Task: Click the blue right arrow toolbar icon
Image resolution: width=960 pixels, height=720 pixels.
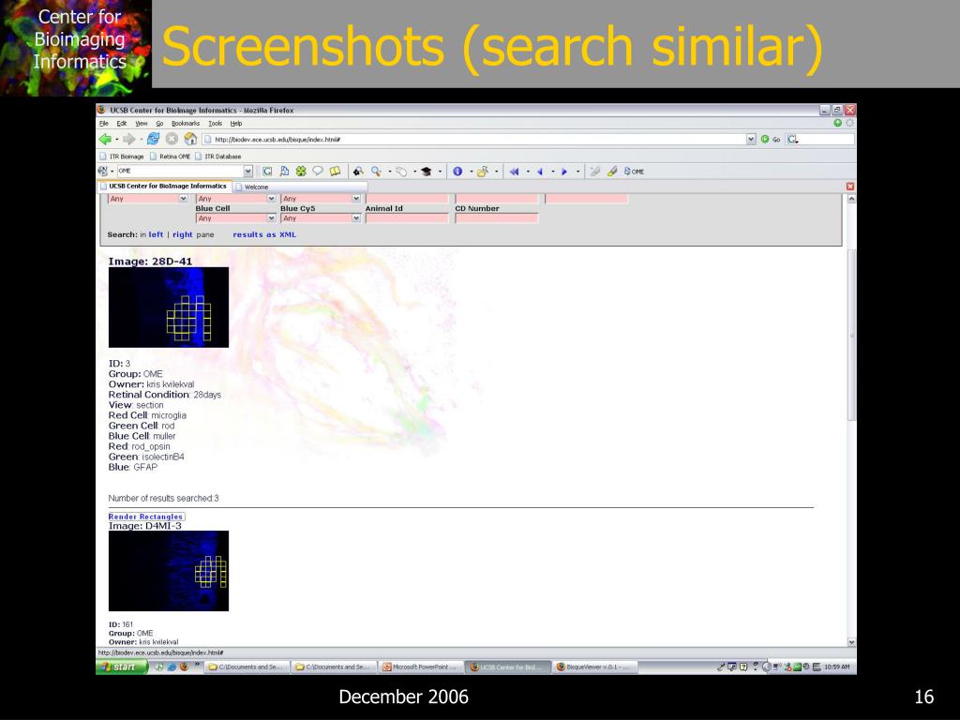Action: (x=564, y=172)
